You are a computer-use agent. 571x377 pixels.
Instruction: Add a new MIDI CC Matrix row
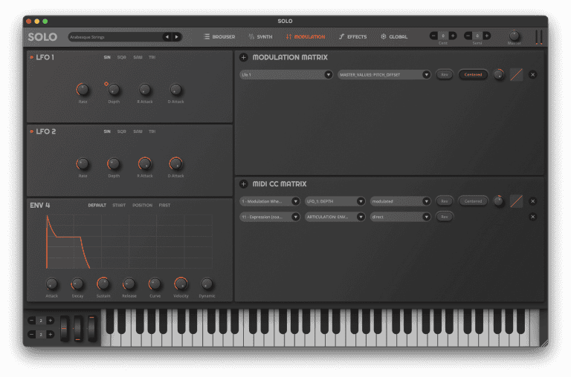coord(244,184)
